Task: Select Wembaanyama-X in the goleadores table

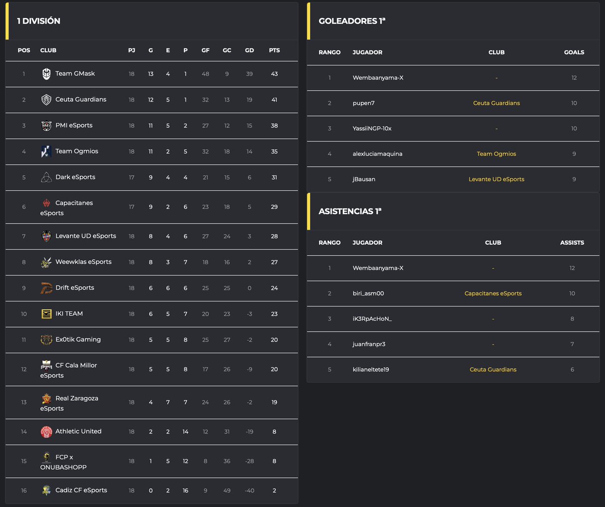Action: point(378,78)
